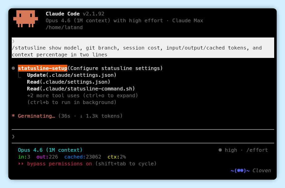Click the empty prompt input line
The image size is (285, 188).
pos(142,137)
